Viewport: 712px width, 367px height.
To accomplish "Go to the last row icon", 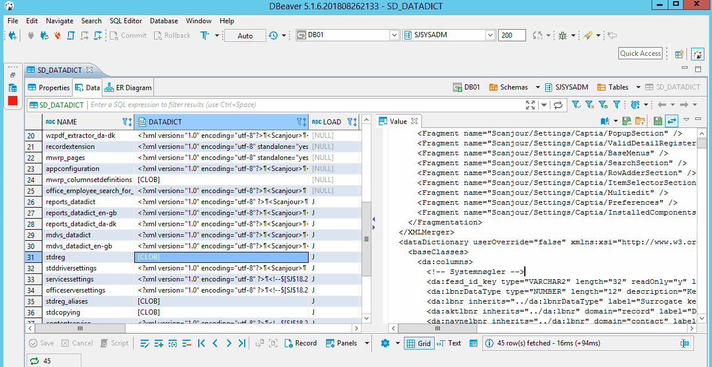I will [242, 343].
